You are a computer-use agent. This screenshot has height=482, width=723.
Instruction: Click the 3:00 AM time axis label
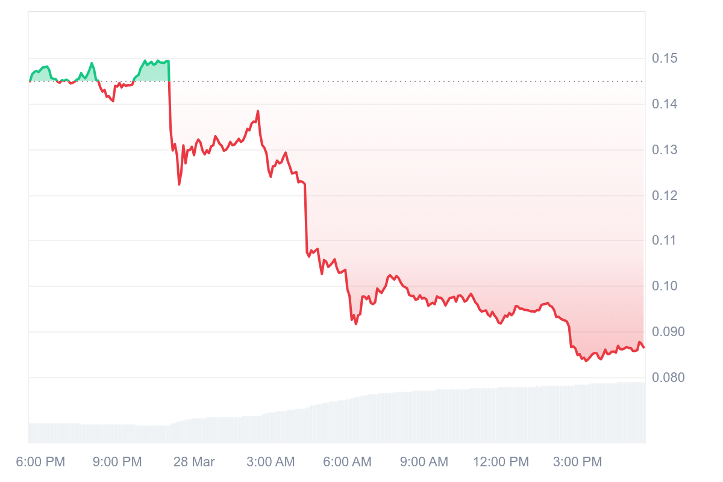click(271, 462)
